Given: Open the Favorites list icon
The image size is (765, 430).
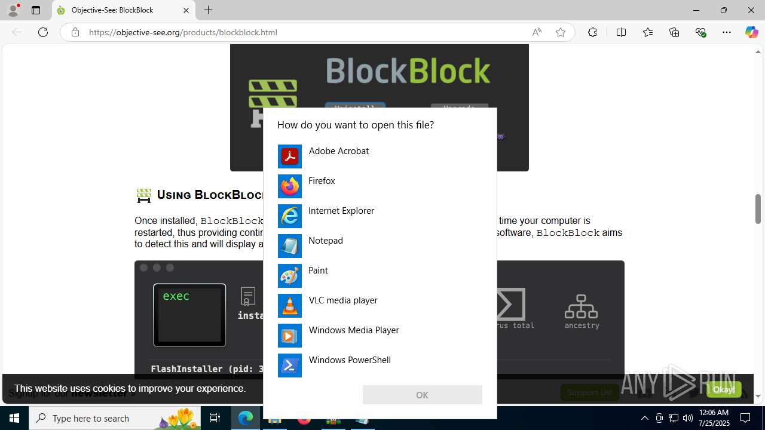Looking at the screenshot, I should pos(648,32).
